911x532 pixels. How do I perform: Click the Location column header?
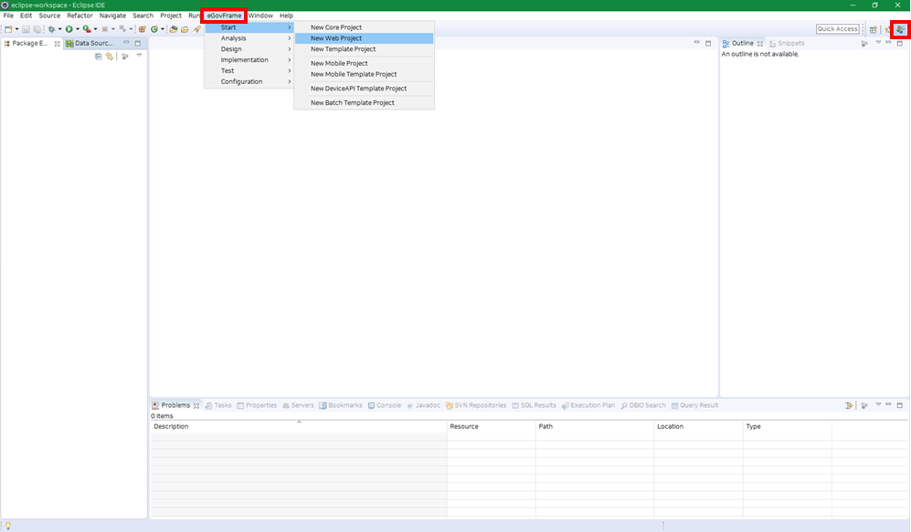(698, 426)
